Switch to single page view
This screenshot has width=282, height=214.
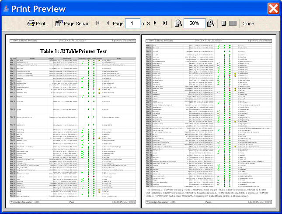click(223, 23)
